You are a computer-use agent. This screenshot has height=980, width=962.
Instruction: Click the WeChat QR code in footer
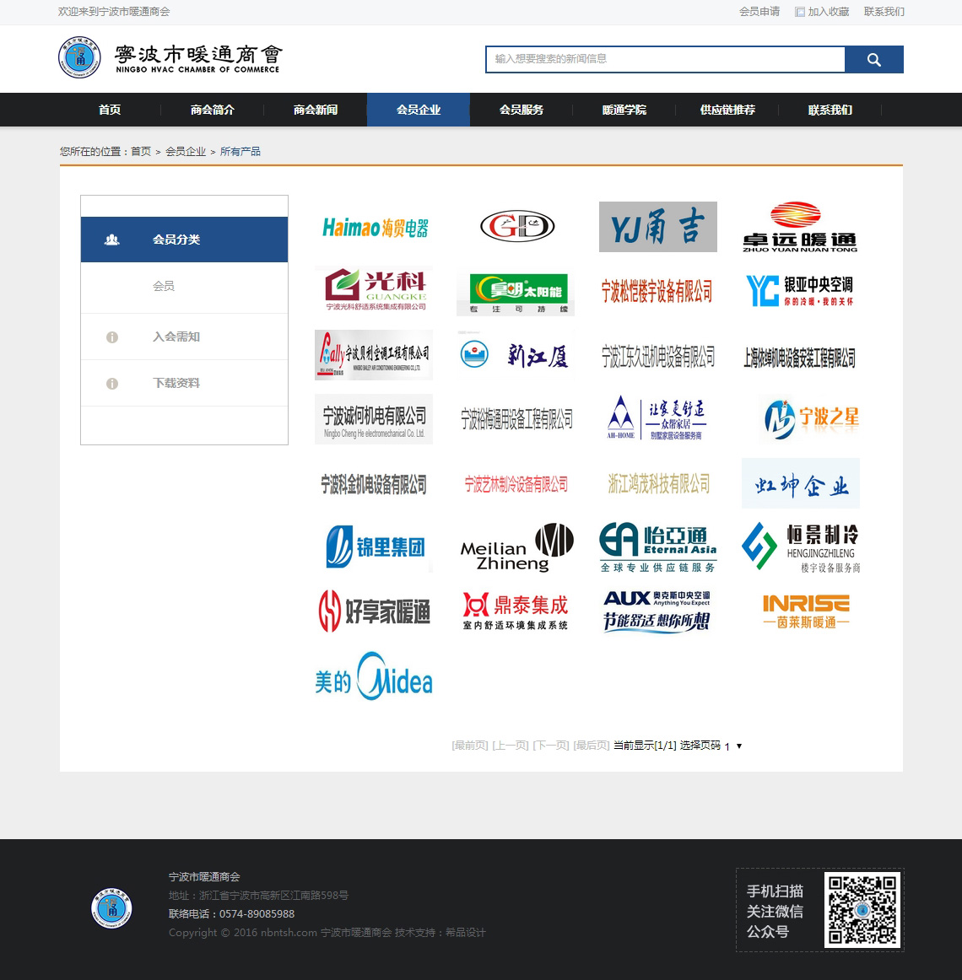(x=862, y=910)
